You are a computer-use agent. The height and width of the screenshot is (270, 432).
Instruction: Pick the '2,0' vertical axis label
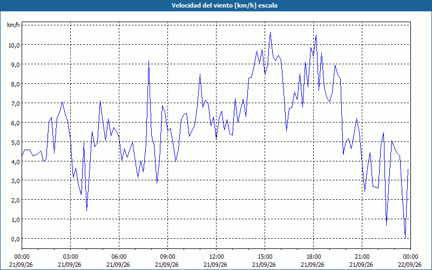click(15, 200)
